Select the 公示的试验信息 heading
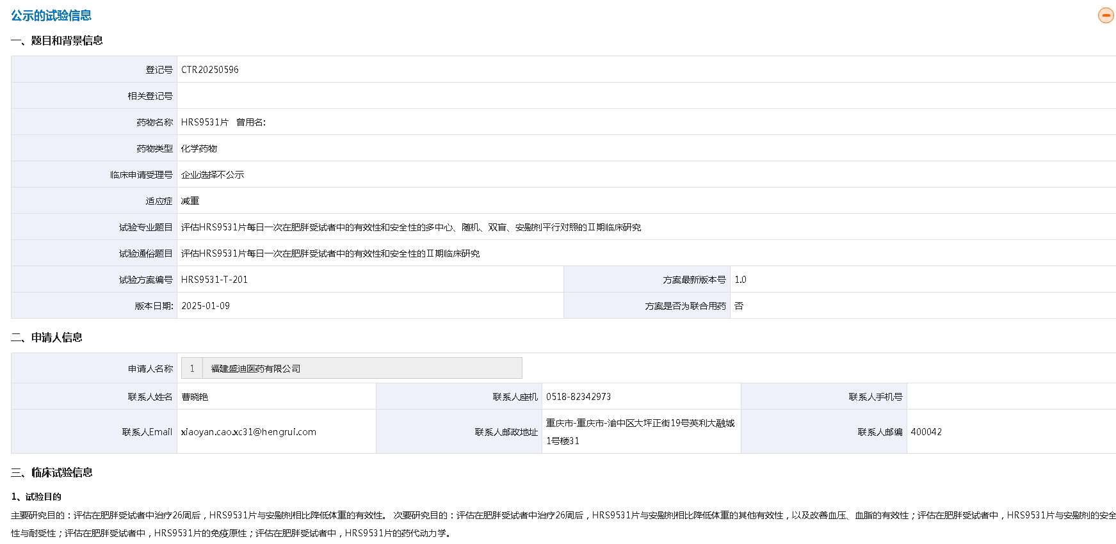This screenshot has height=544, width=1116. point(51,15)
